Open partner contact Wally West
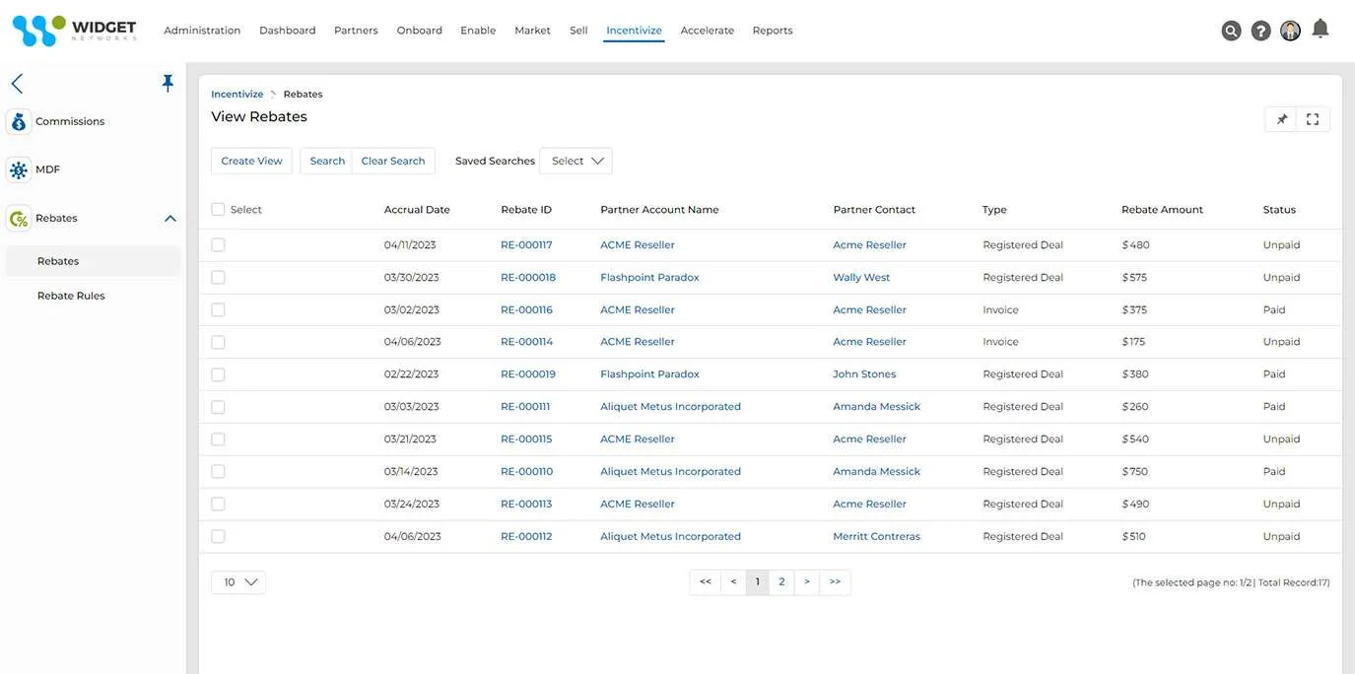Viewport: 1355px width, 674px height. coord(861,278)
